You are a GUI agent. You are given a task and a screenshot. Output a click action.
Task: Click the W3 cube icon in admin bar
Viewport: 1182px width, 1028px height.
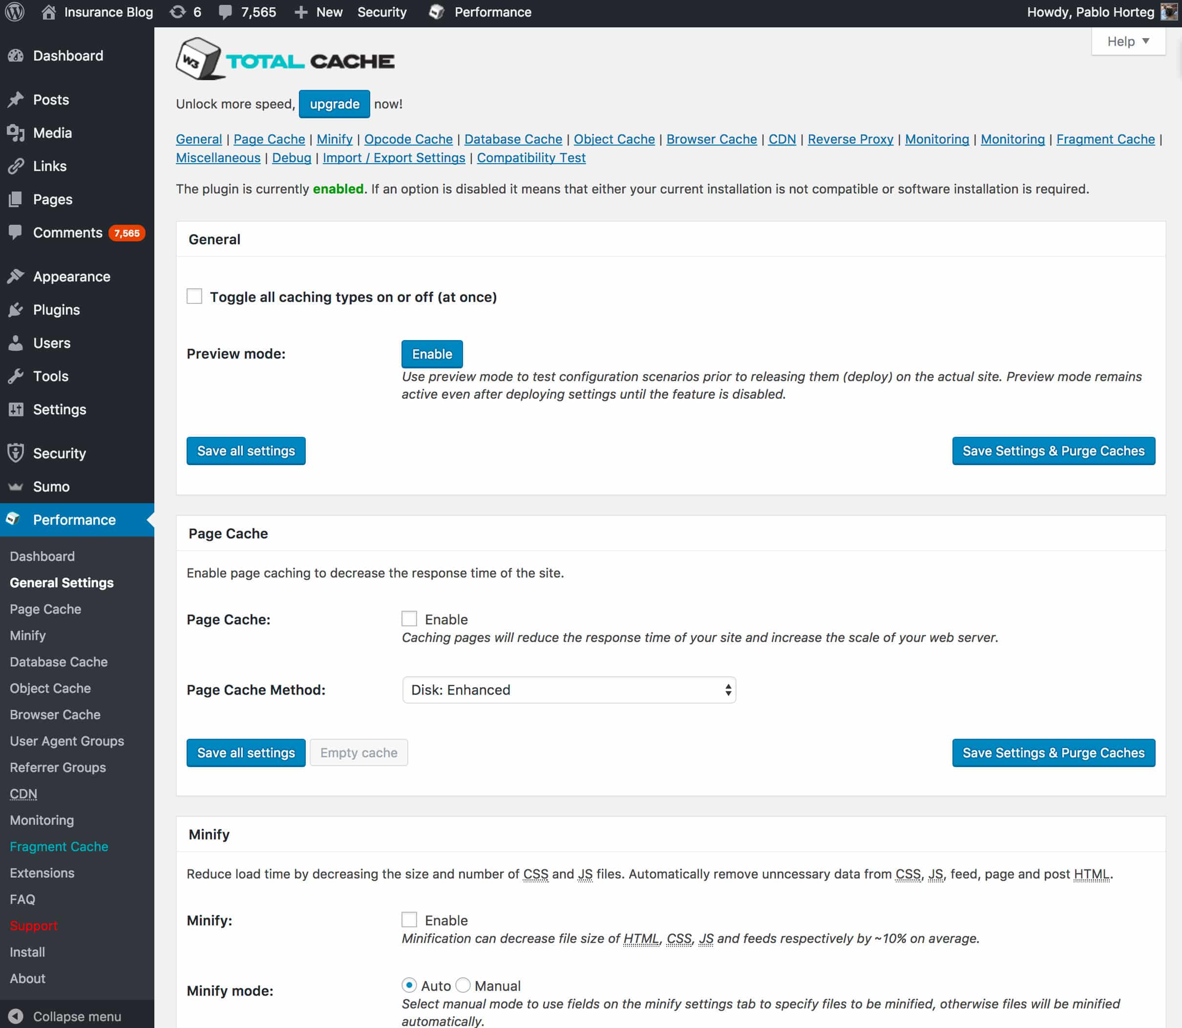point(437,12)
